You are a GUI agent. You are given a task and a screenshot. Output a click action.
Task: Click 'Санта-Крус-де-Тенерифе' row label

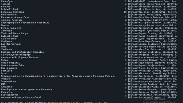(16, 55)
